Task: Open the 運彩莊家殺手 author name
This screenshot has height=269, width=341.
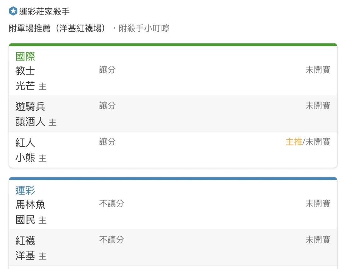Action: (45, 11)
